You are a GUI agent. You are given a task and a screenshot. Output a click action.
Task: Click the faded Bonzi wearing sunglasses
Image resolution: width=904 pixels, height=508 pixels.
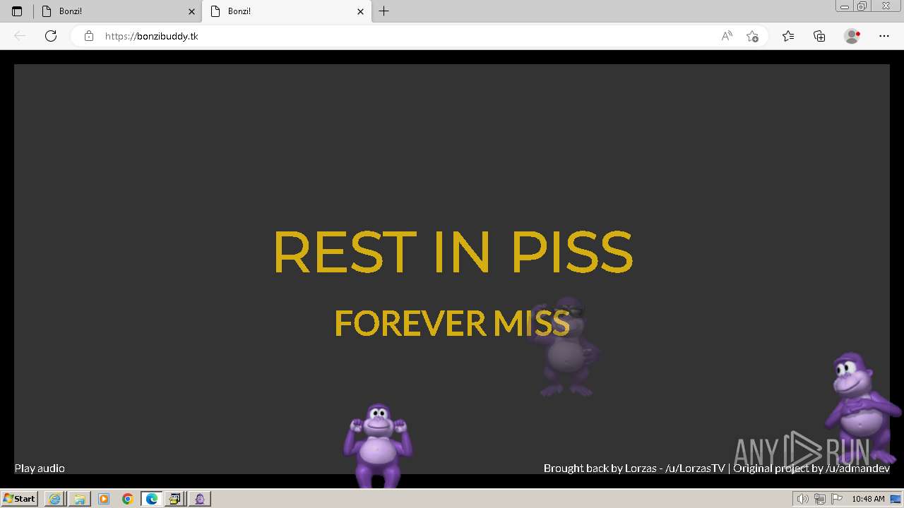click(565, 347)
